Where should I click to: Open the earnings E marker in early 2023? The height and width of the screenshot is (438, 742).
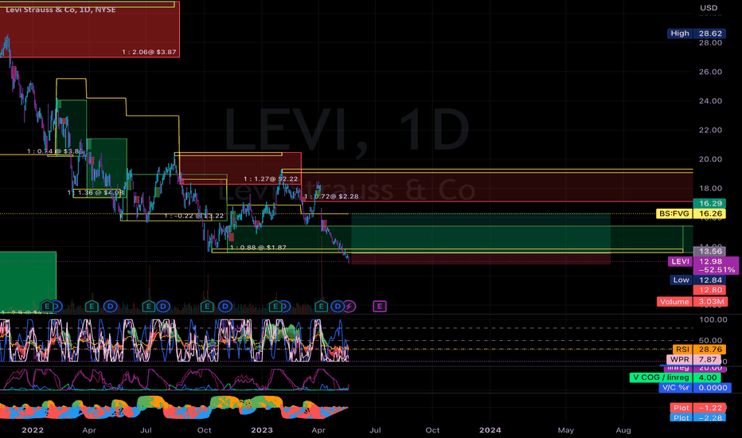[x=275, y=307]
